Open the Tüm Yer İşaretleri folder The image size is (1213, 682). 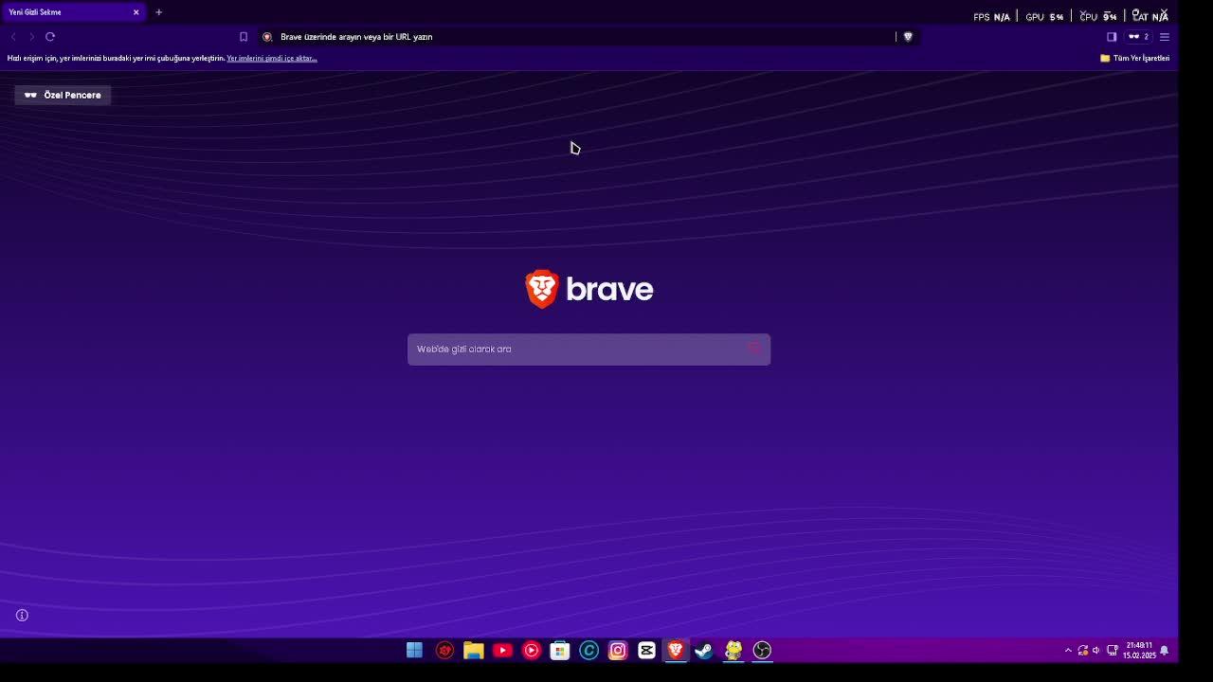point(1134,59)
